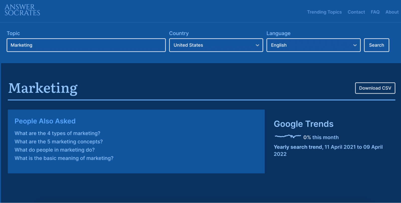
Task: Click the Language dropdown chevron arrow
Action: [x=355, y=45]
